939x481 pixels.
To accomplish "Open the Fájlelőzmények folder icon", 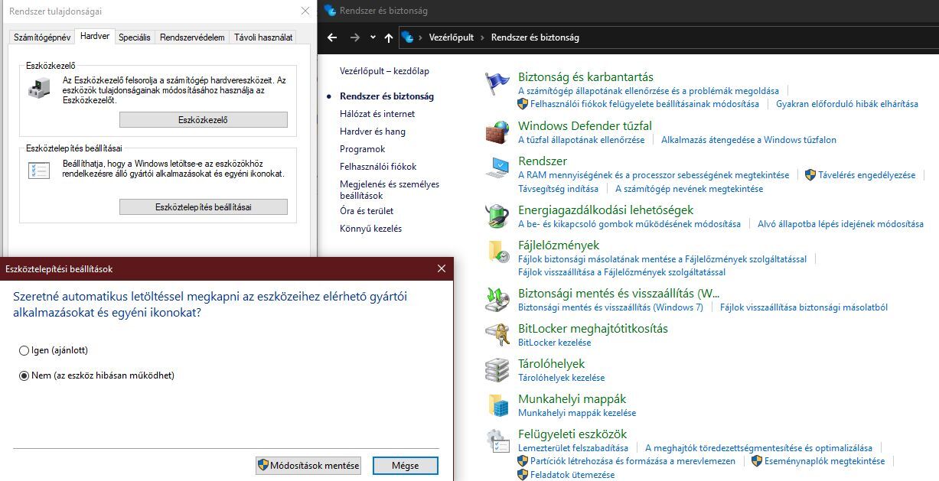I will [x=497, y=252].
